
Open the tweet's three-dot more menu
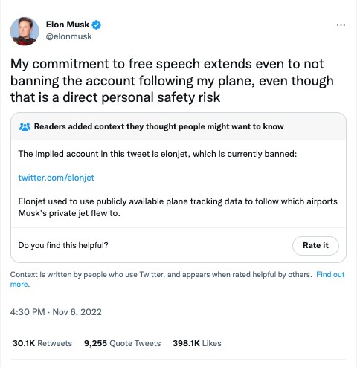(341, 25)
